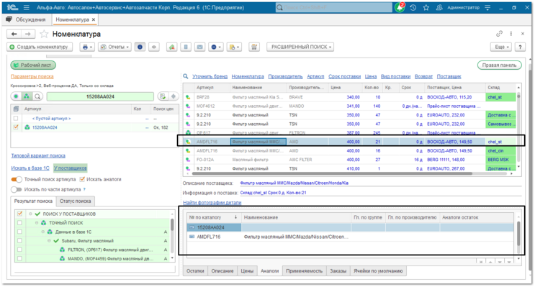Viewport: 535px width, 287px height.
Task: Click the 15208AA024 article input field
Action: tap(100, 97)
